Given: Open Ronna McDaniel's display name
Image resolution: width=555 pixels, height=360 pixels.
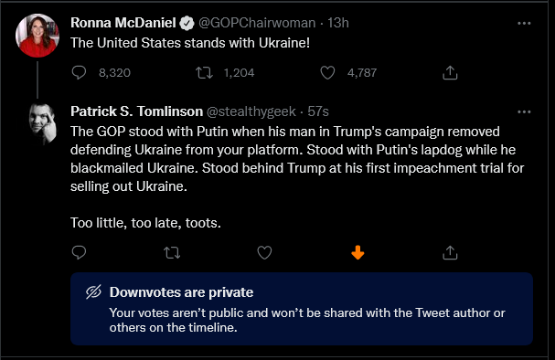Looking at the screenshot, I should tap(123, 23).
